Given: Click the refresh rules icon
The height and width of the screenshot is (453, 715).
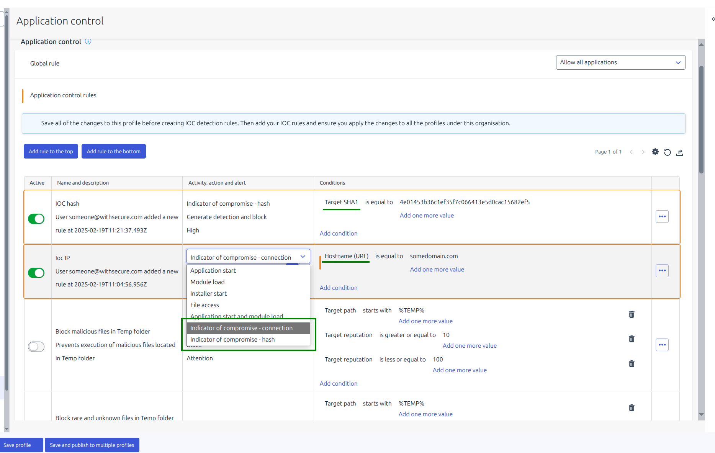Looking at the screenshot, I should coord(668,152).
